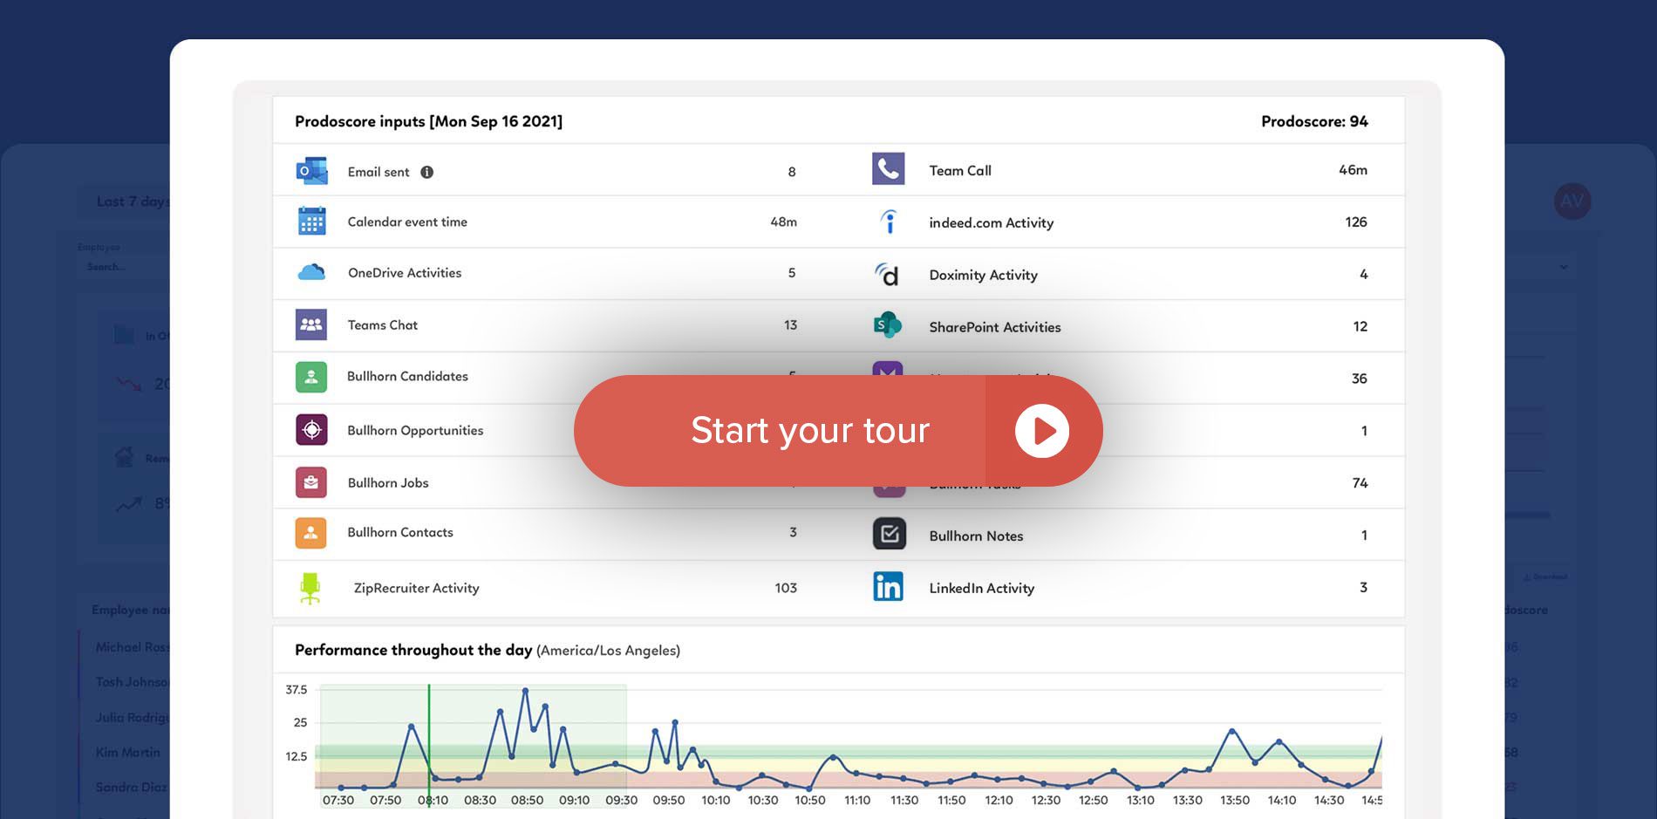This screenshot has width=1657, height=819.
Task: Select LinkedIn Activity text
Action: 982,588
